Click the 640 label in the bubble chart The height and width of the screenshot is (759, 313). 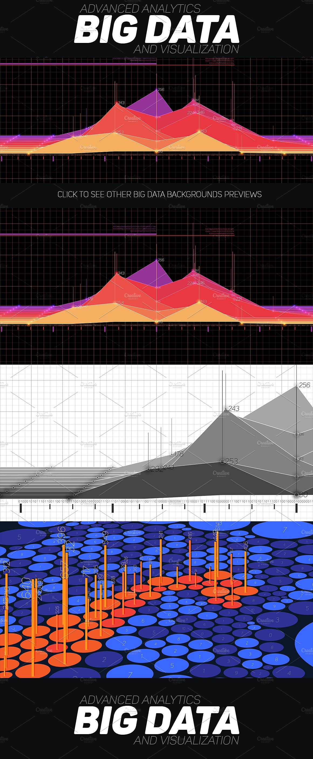(x=26, y=588)
